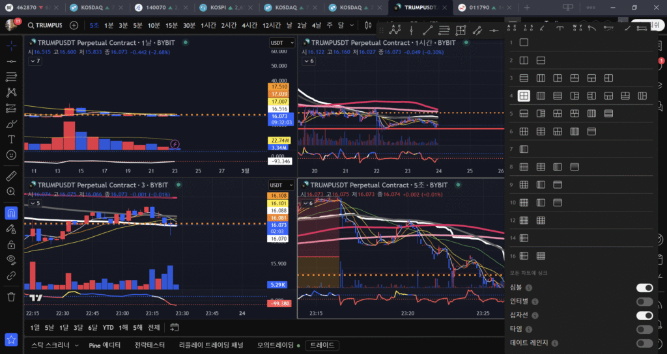Collapse the 6 indicators legend on 5초 chart
Viewport: 667px width, 354px height.
point(308,203)
